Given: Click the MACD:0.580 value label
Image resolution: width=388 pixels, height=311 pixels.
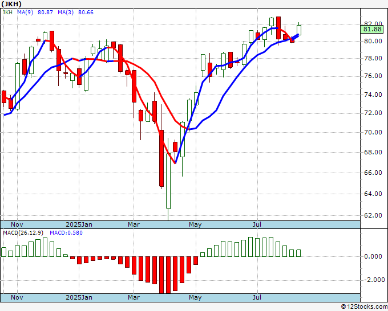Looking at the screenshot, I should pos(66,233).
